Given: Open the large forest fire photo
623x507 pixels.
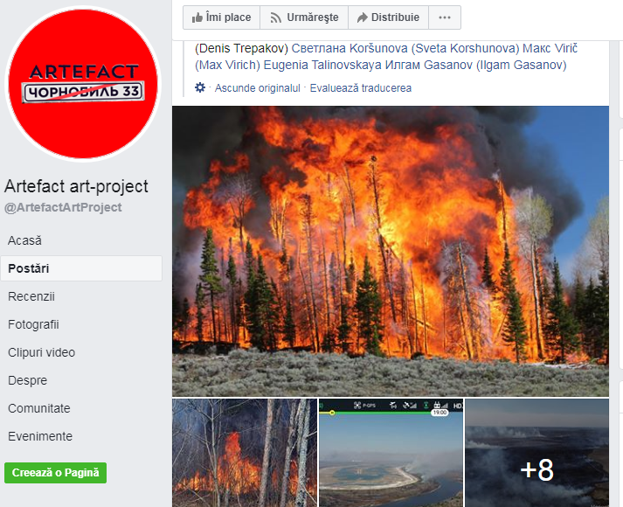Looking at the screenshot, I should point(391,251).
